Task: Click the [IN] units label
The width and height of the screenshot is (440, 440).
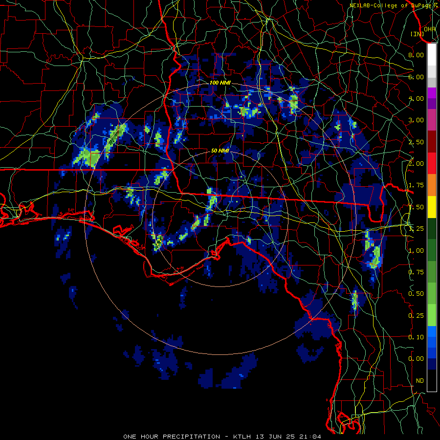Action: [x=417, y=34]
